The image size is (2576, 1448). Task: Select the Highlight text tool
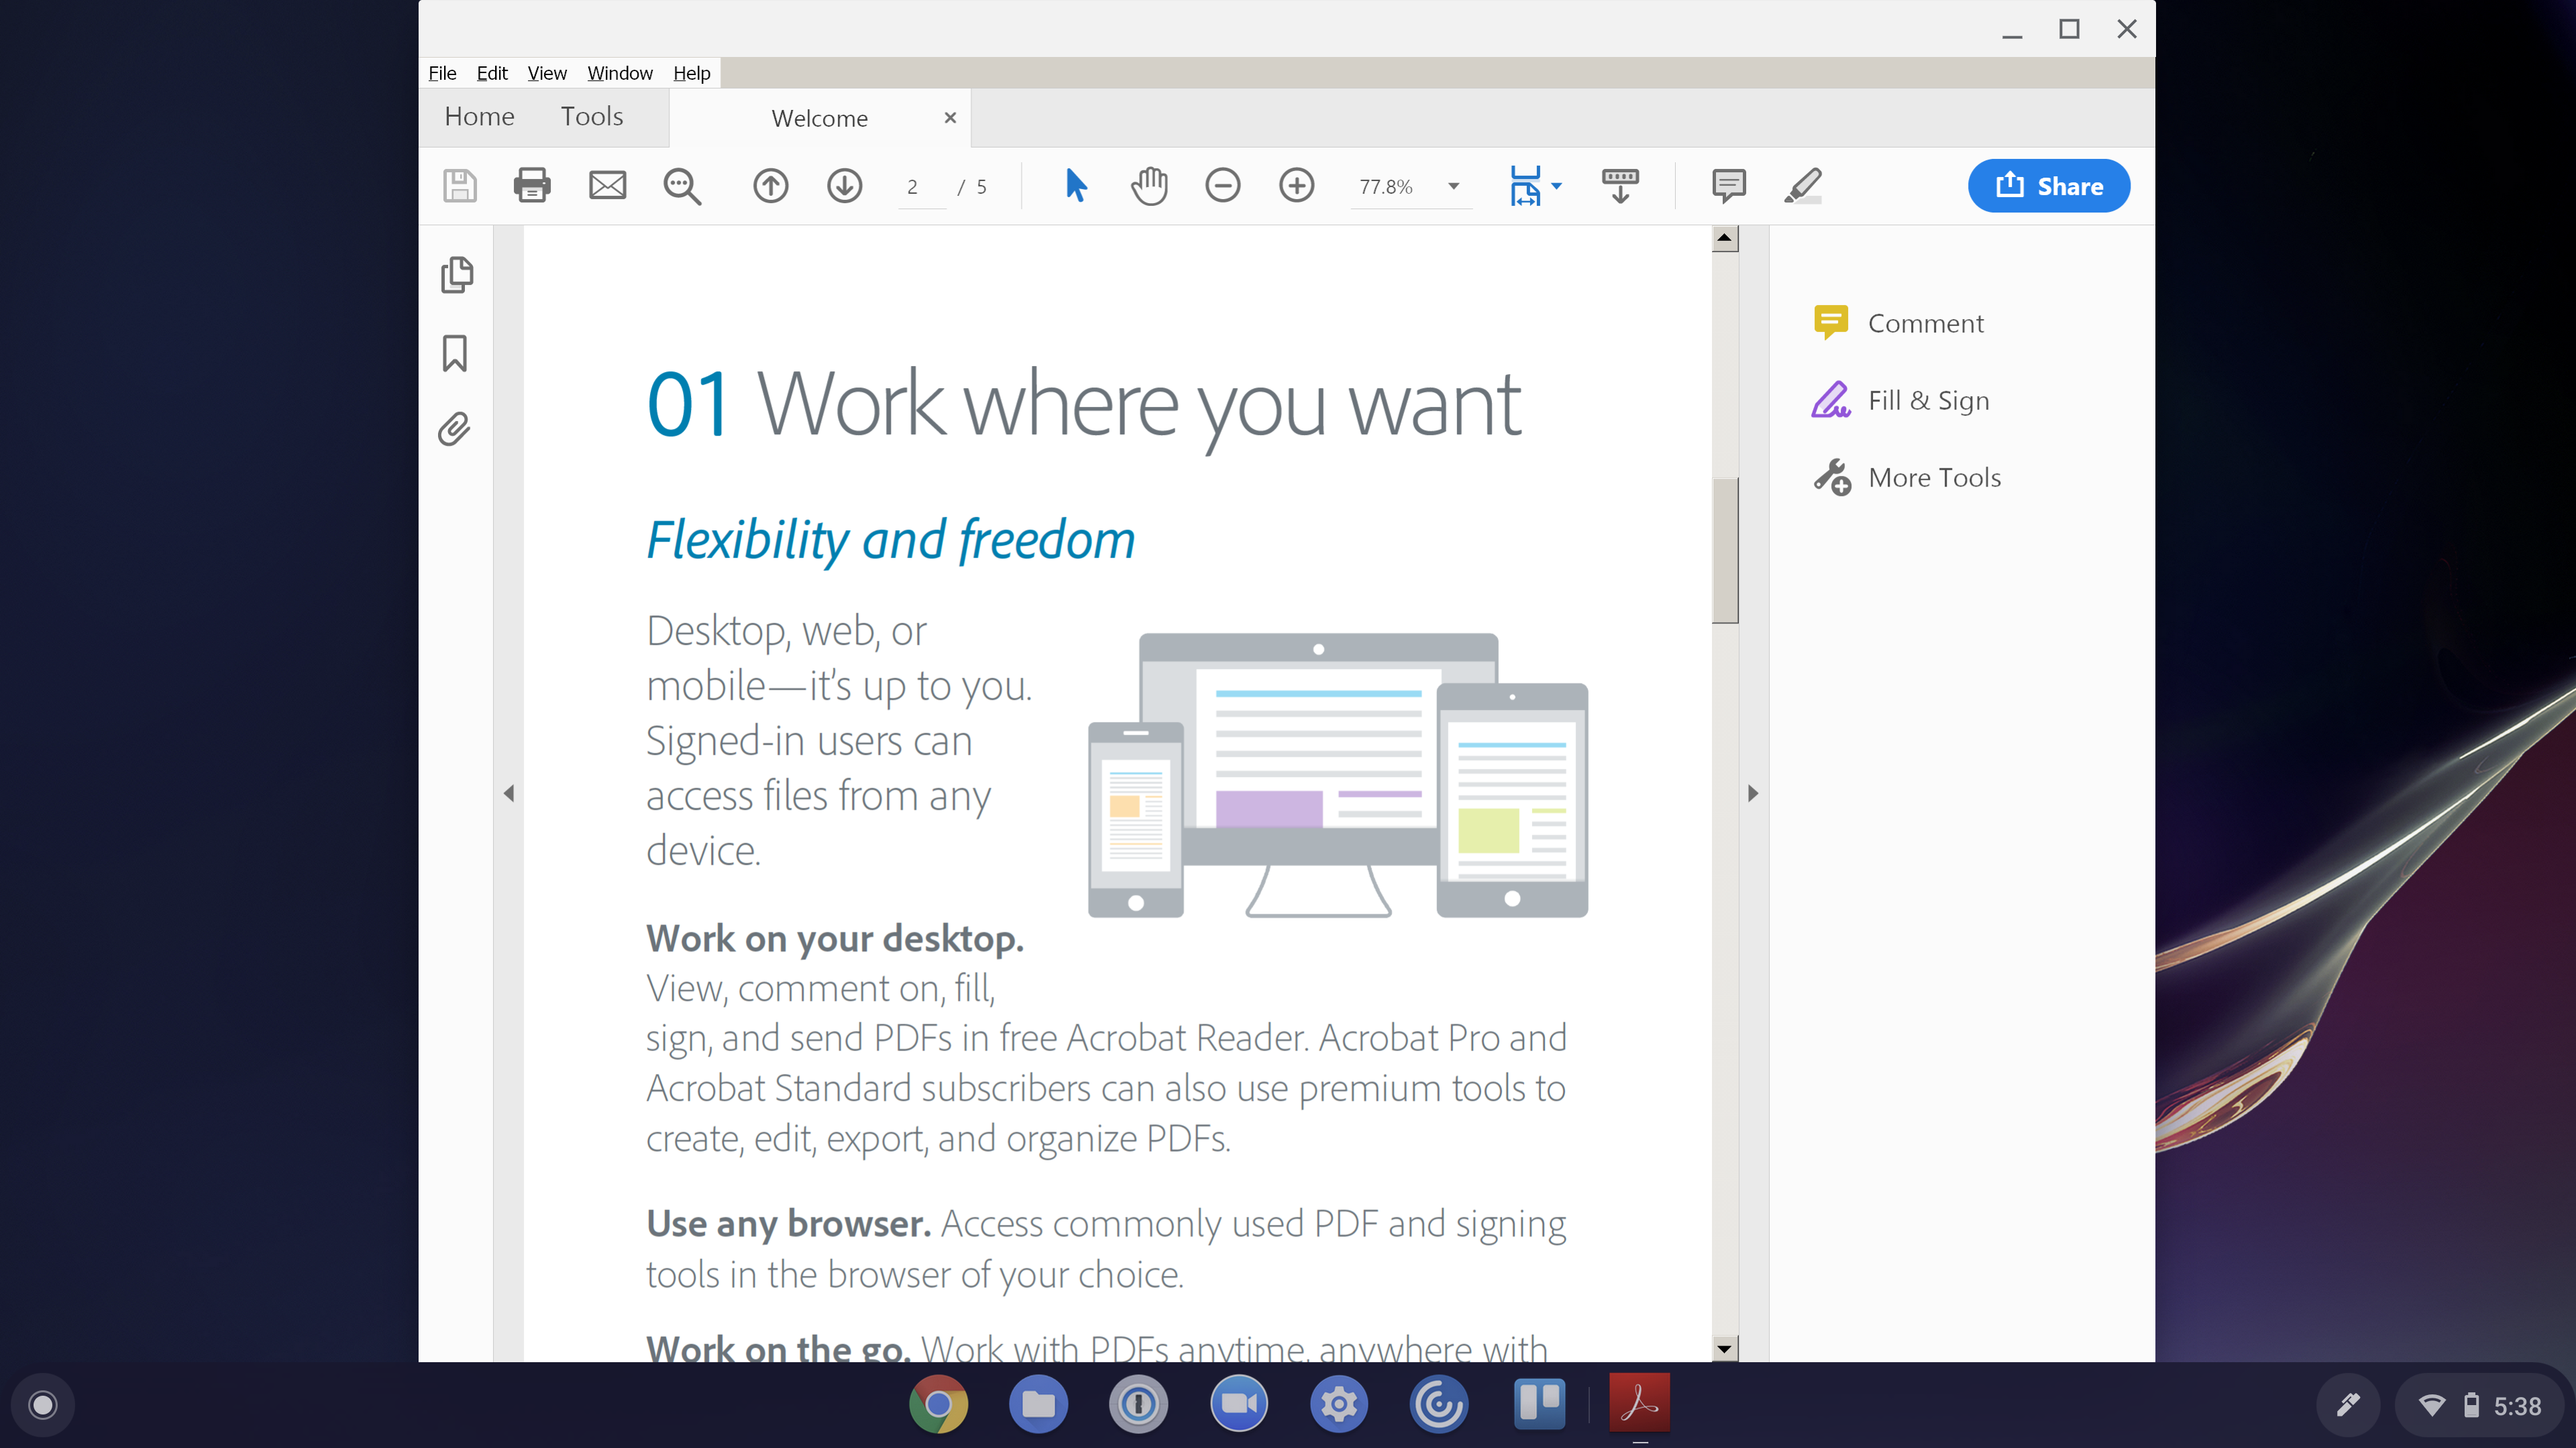click(x=1803, y=186)
